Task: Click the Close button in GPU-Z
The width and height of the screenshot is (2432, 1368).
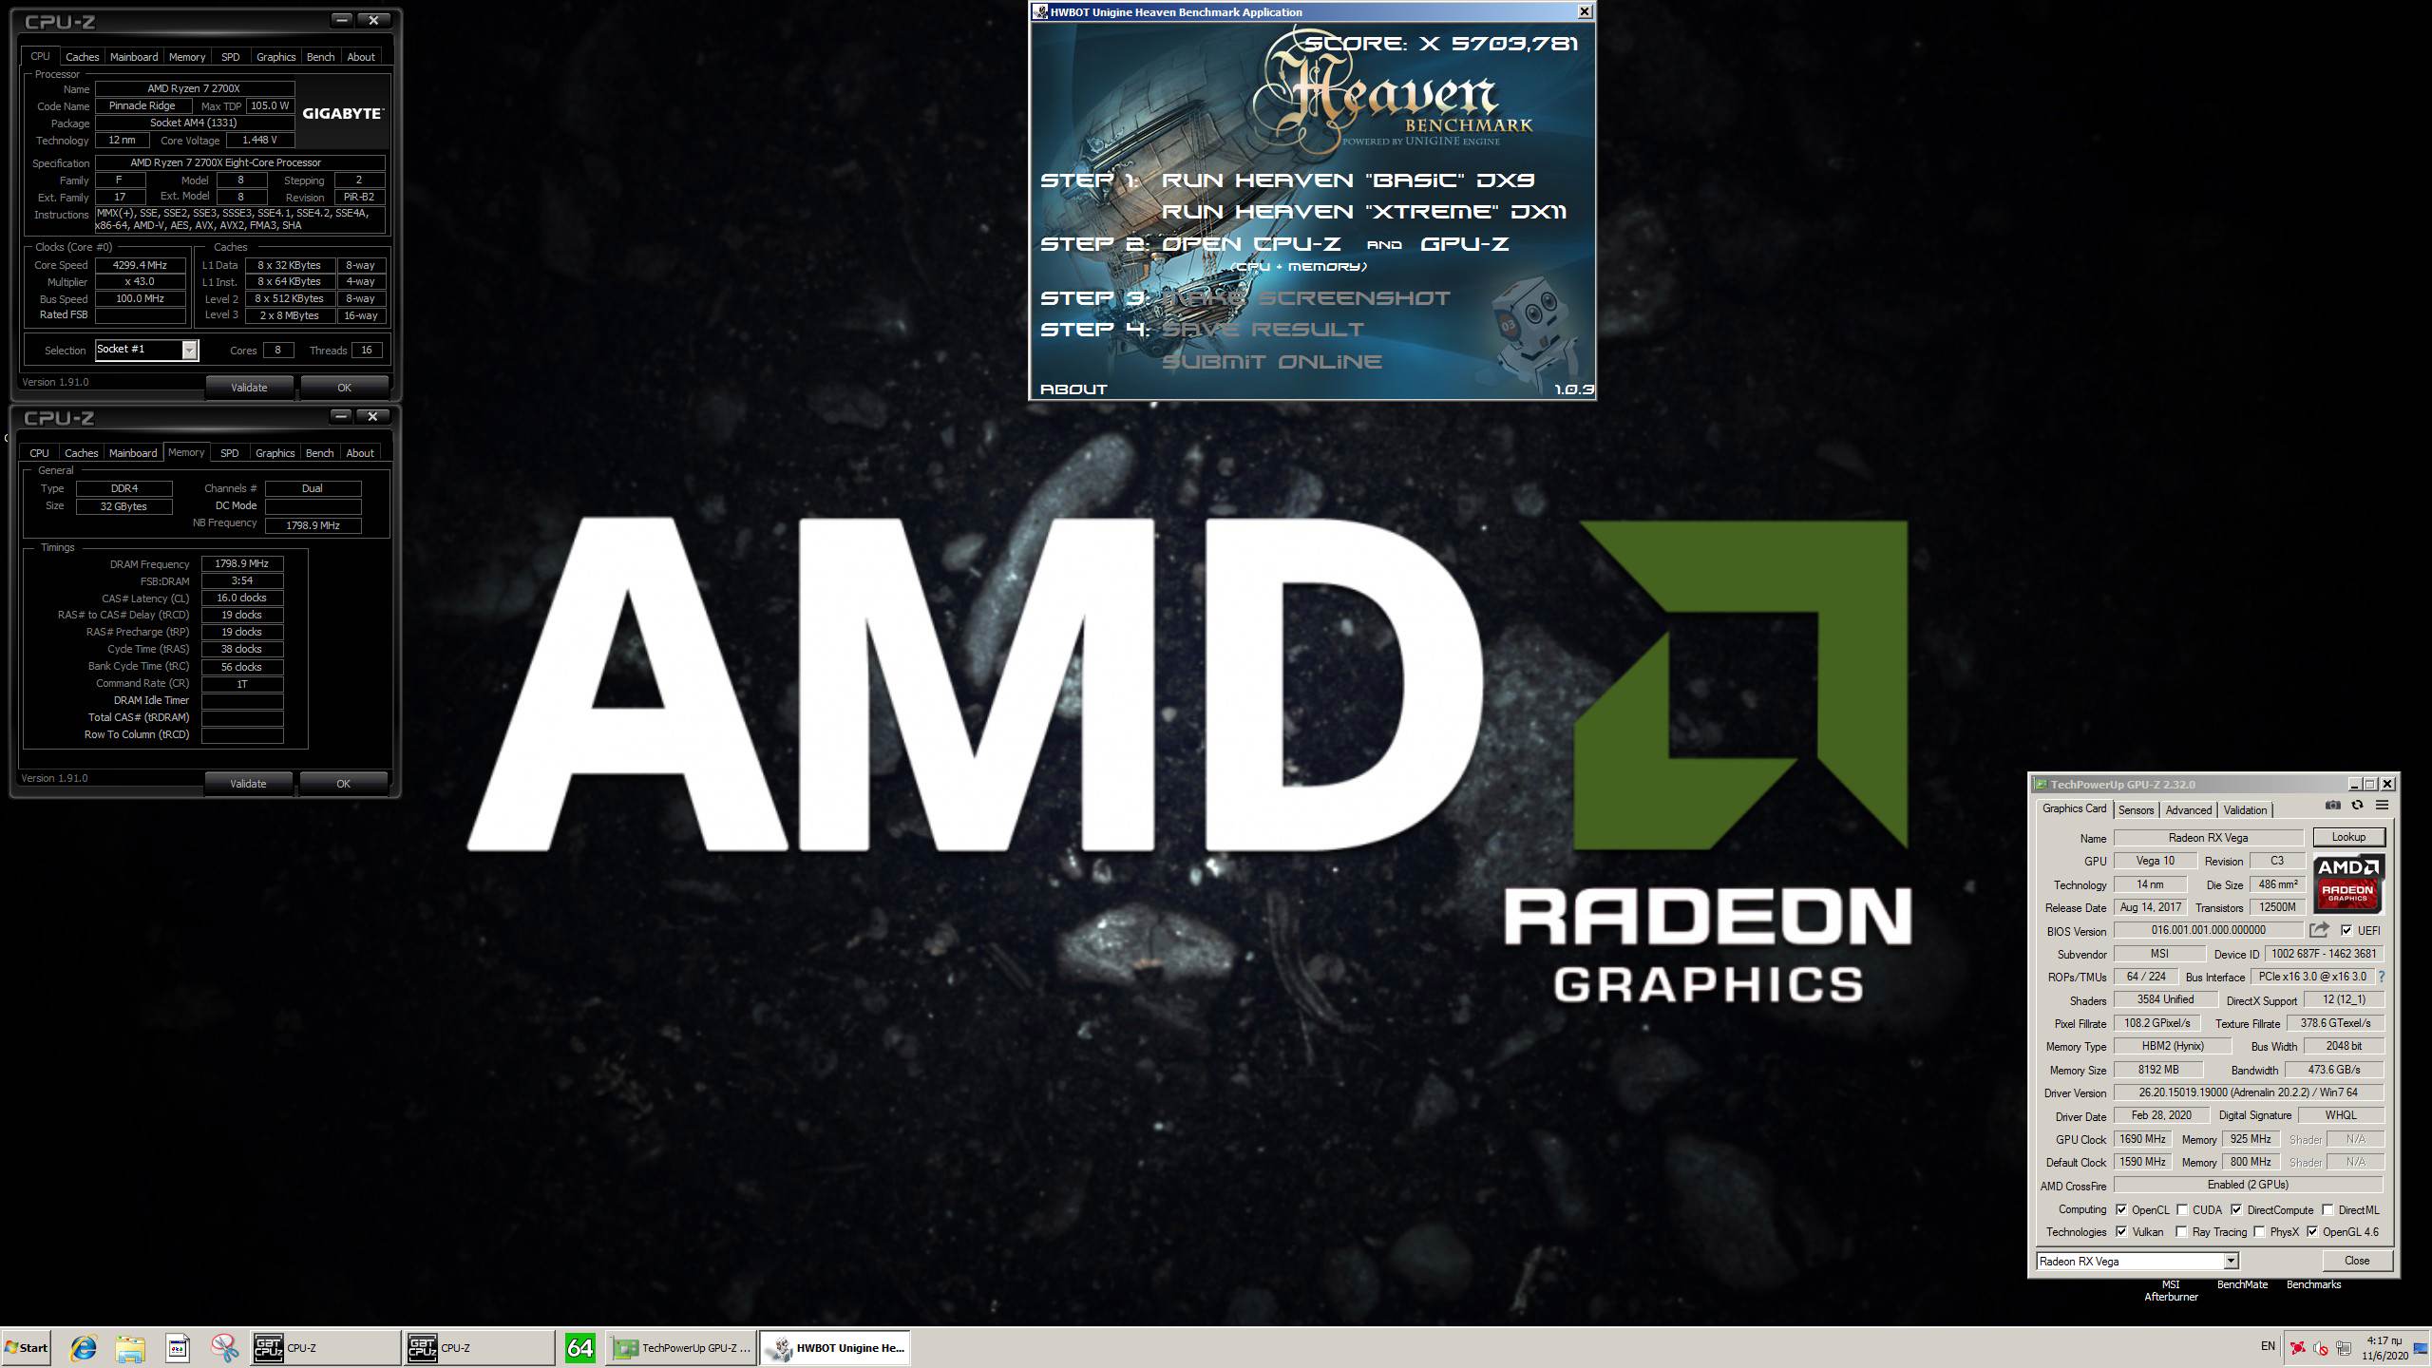Action: point(2357,1261)
